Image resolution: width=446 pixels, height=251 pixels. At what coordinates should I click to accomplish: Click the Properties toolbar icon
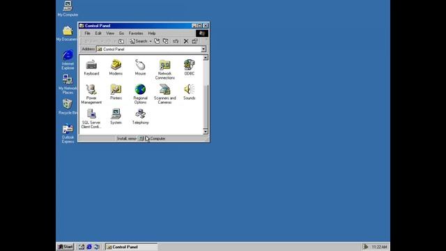[x=195, y=41]
